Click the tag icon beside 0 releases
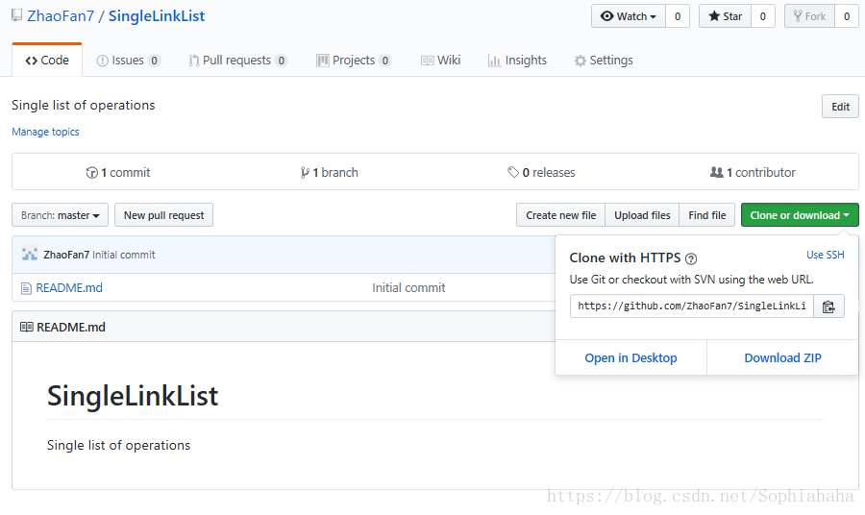The image size is (865, 515). [513, 173]
